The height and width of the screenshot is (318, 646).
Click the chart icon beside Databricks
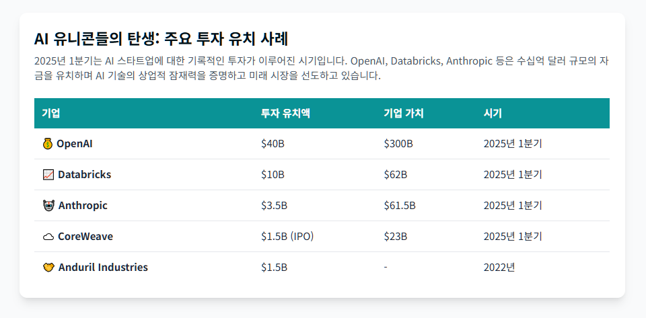[x=48, y=174]
